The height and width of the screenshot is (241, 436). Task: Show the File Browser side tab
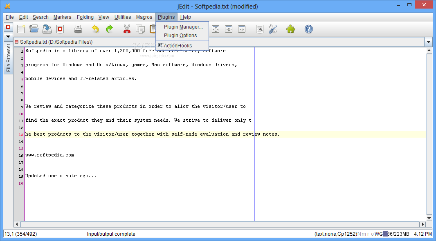coord(8,58)
